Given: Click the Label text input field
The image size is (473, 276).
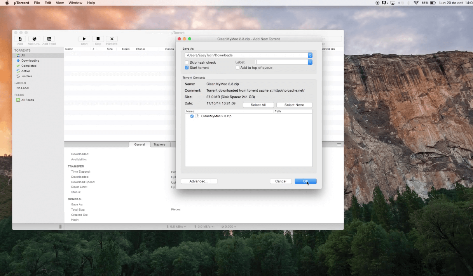Looking at the screenshot, I should coord(282,62).
